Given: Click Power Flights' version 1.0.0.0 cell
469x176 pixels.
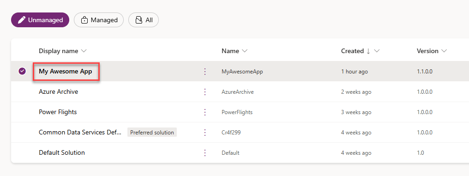Looking at the screenshot, I should pyautogui.click(x=424, y=112).
